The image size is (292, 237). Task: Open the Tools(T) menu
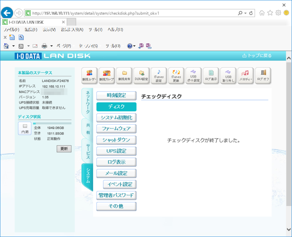[x=96, y=30]
